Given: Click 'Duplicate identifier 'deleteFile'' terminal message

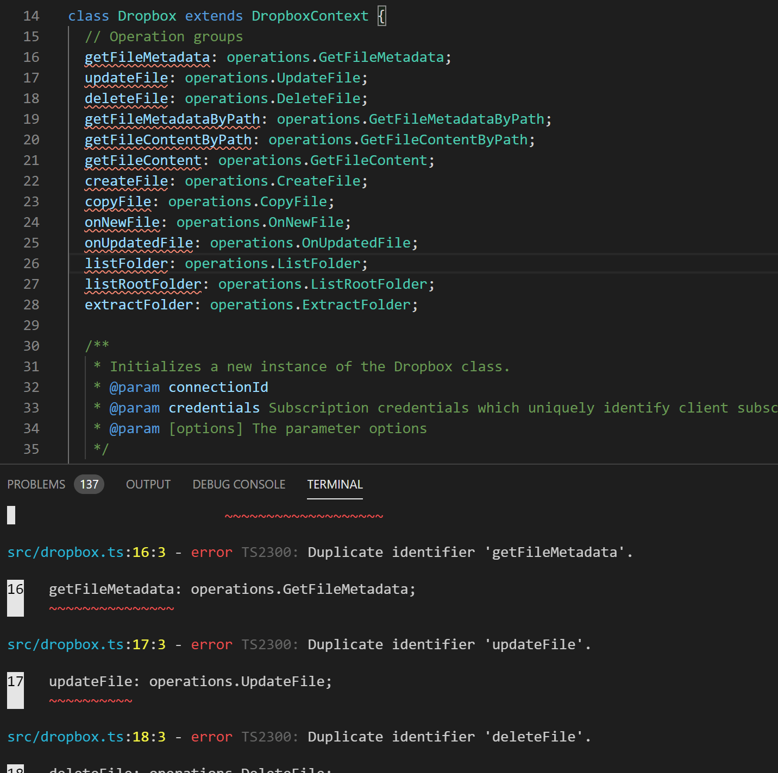Looking at the screenshot, I should pyautogui.click(x=449, y=737).
